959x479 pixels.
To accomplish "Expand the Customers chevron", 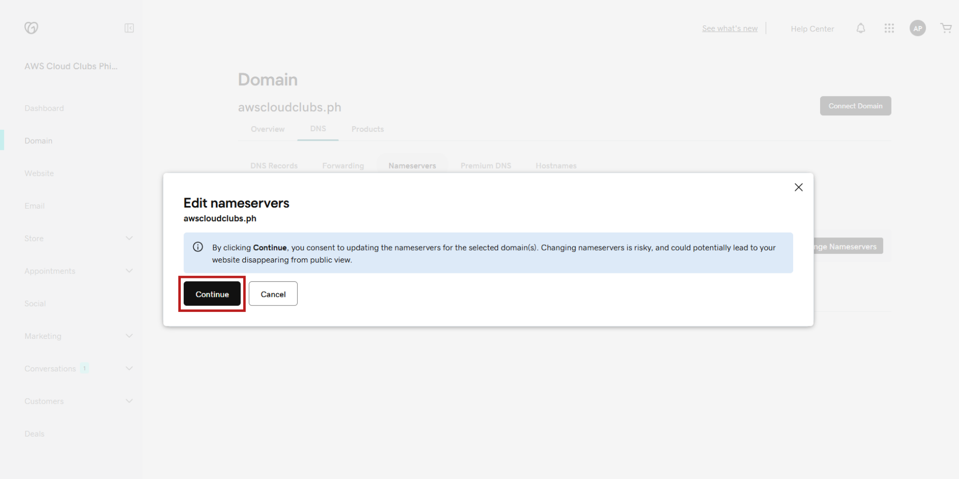I will (x=129, y=401).
